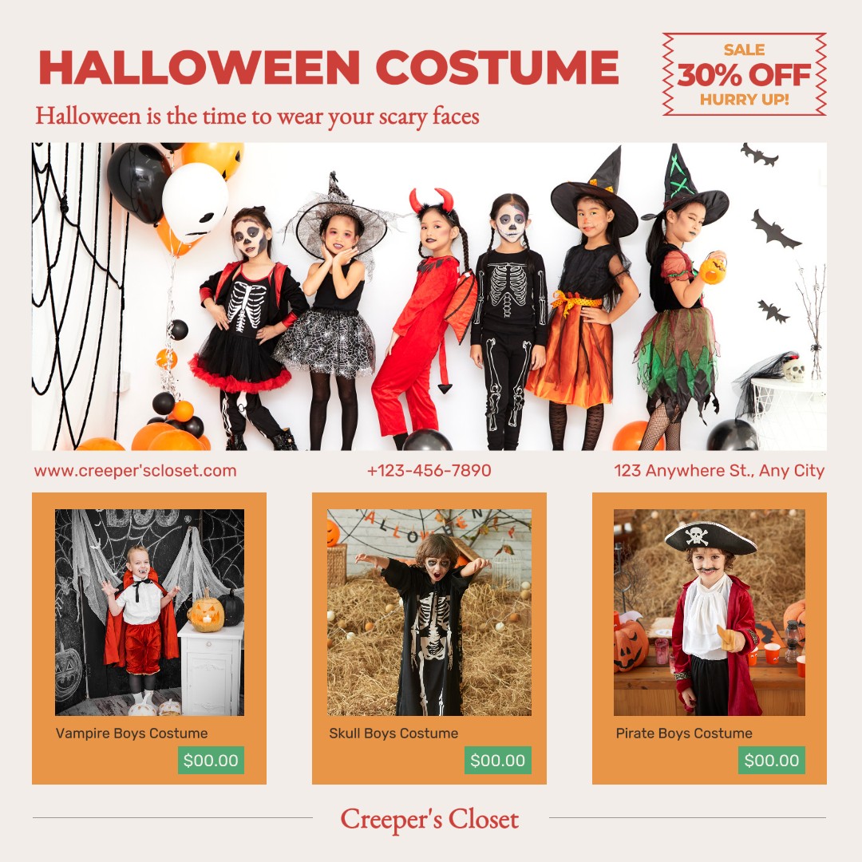The width and height of the screenshot is (862, 862).
Task: Select the Vampire Boys Costume photo
Action: tap(149, 612)
